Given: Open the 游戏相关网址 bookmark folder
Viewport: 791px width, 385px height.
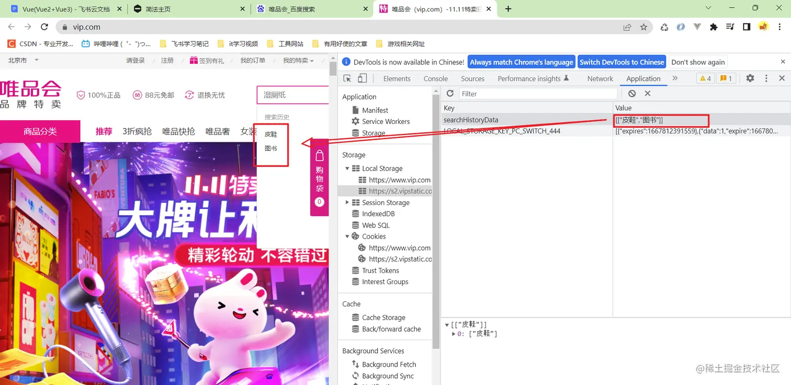Looking at the screenshot, I should [x=400, y=44].
